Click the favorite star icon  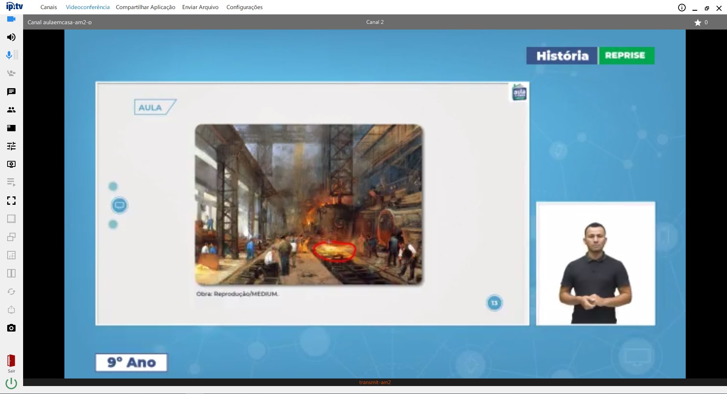(698, 22)
